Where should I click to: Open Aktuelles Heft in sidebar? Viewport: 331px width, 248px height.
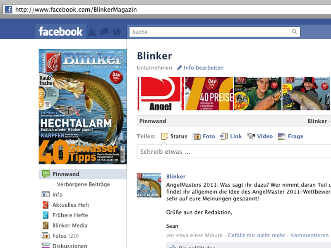pos(70,205)
